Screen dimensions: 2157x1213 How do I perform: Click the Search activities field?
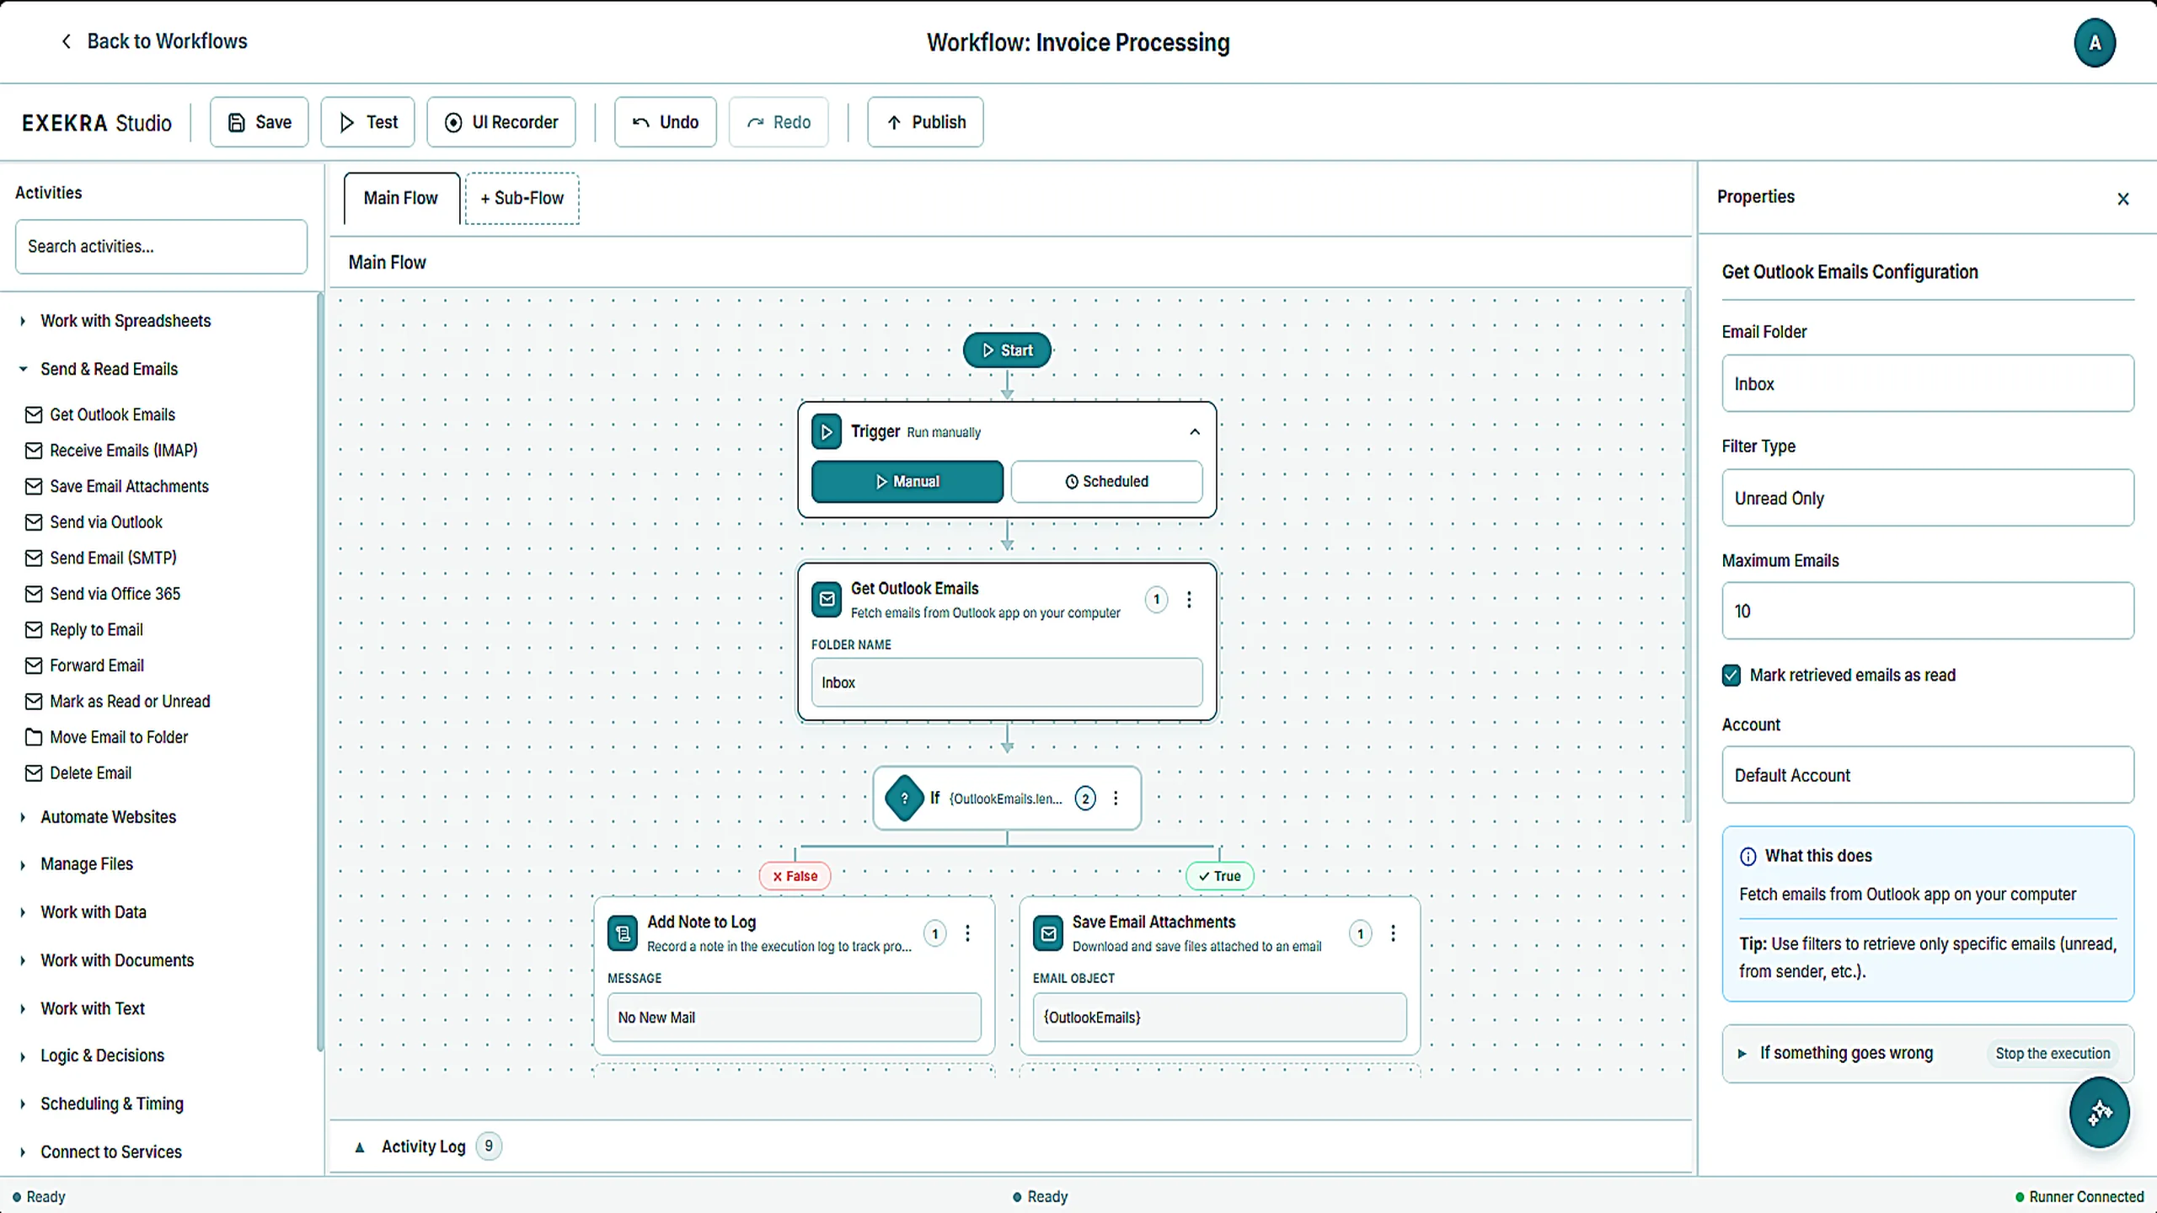pos(160,246)
